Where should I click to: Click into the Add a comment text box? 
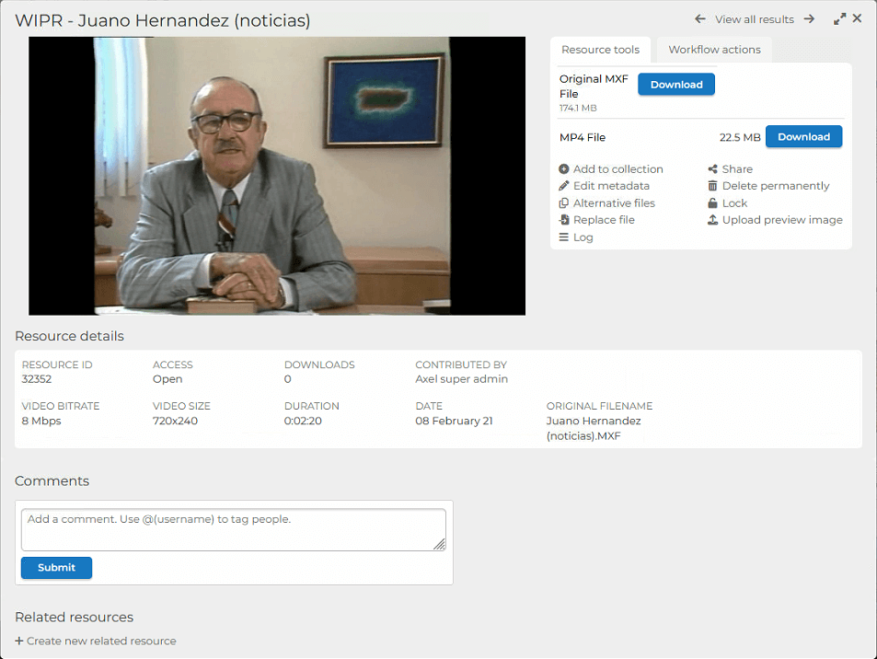pyautogui.click(x=233, y=530)
